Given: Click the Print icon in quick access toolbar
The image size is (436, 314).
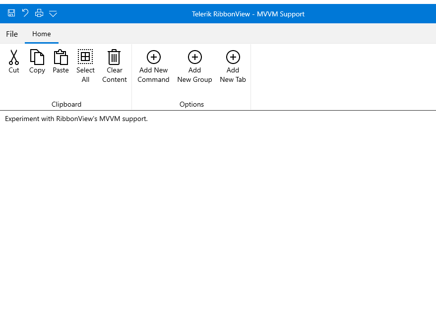Looking at the screenshot, I should pyautogui.click(x=39, y=13).
